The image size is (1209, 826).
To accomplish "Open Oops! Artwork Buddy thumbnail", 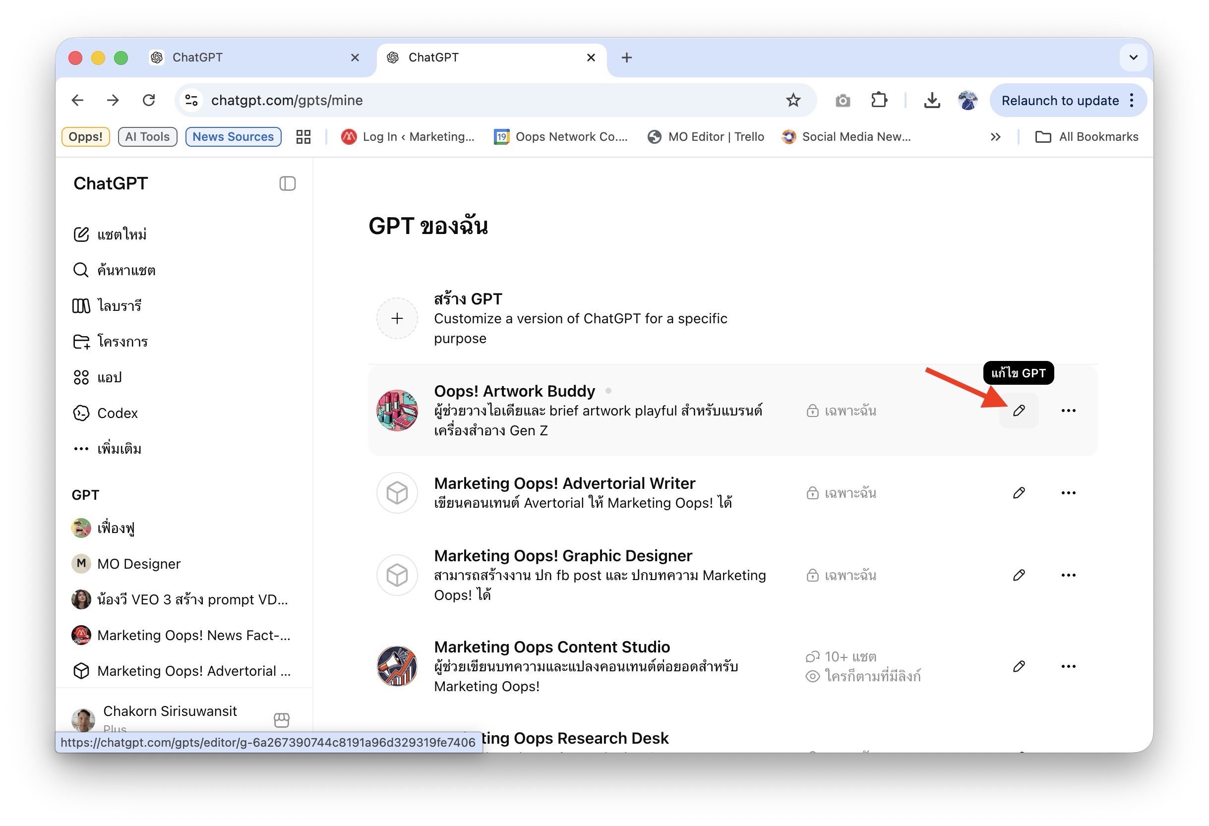I will point(397,411).
